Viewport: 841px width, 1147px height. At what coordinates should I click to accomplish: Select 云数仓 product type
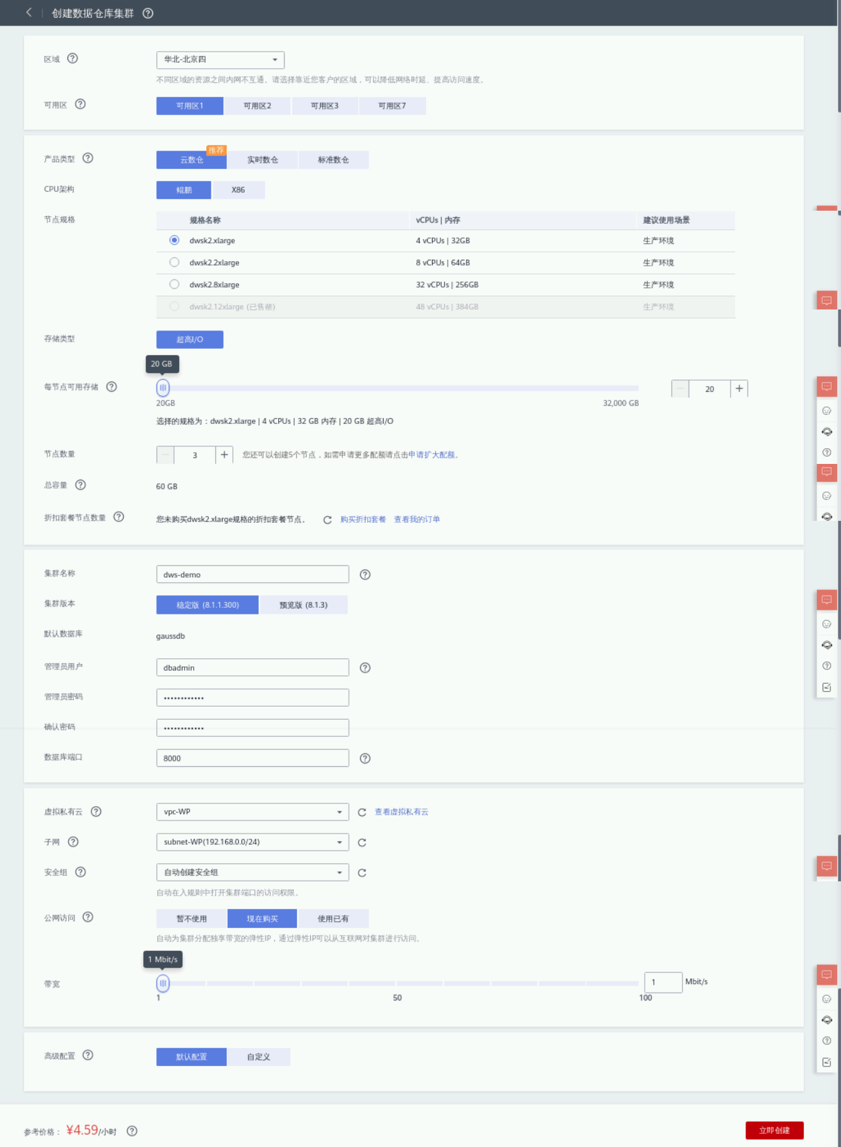point(191,160)
